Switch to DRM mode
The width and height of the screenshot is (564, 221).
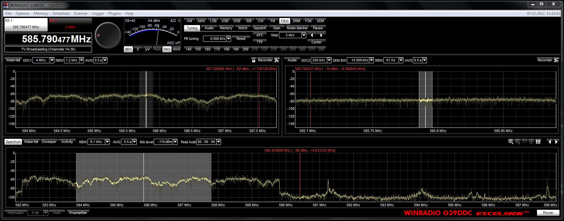click(x=297, y=21)
